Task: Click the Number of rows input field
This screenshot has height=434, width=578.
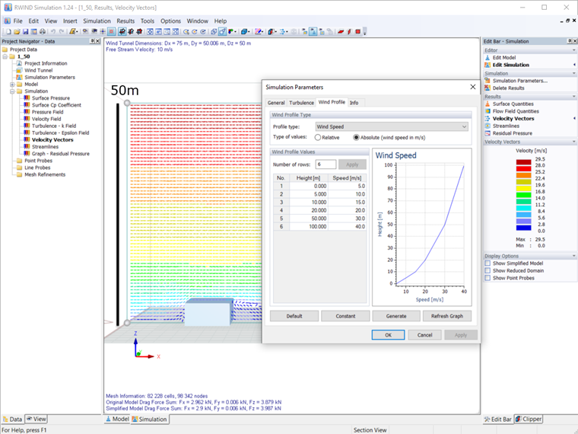Action: (326, 164)
